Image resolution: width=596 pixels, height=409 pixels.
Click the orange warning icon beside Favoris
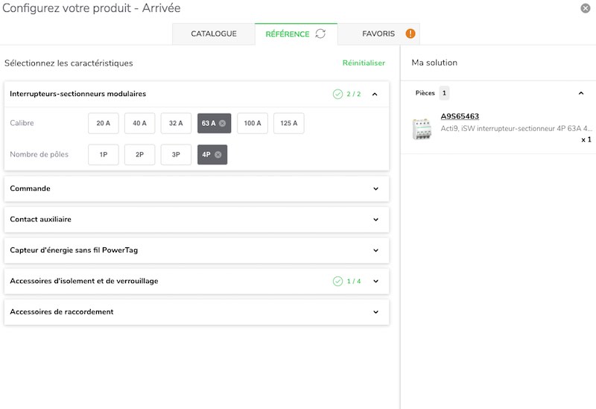pos(410,34)
